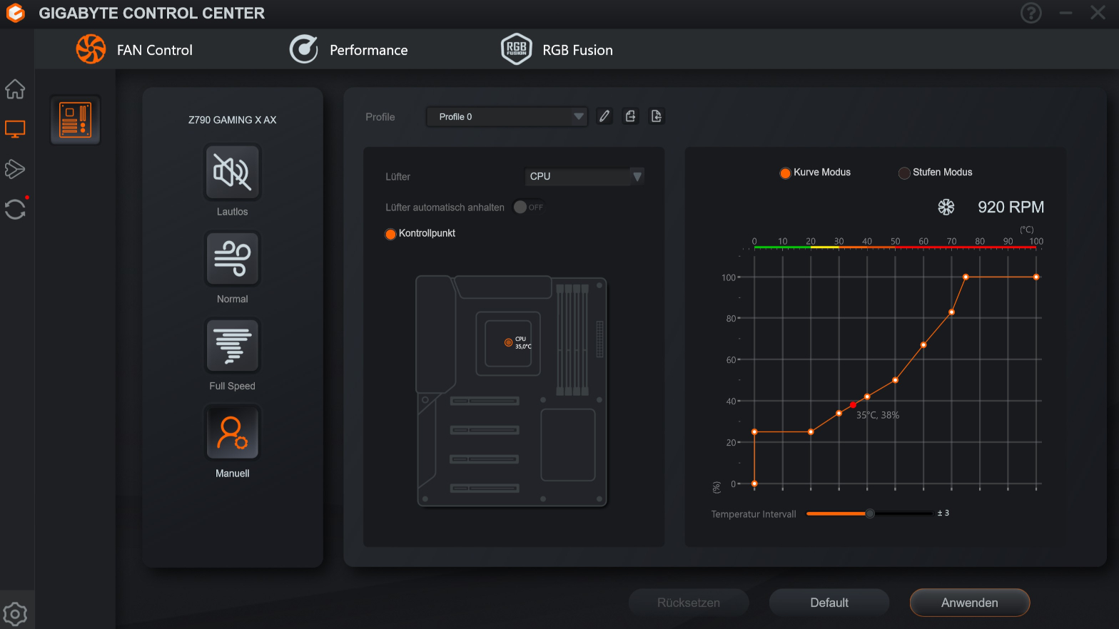Screen dimensions: 1119x629
Task: Open the Lüfter CPU dropdown
Action: point(584,176)
